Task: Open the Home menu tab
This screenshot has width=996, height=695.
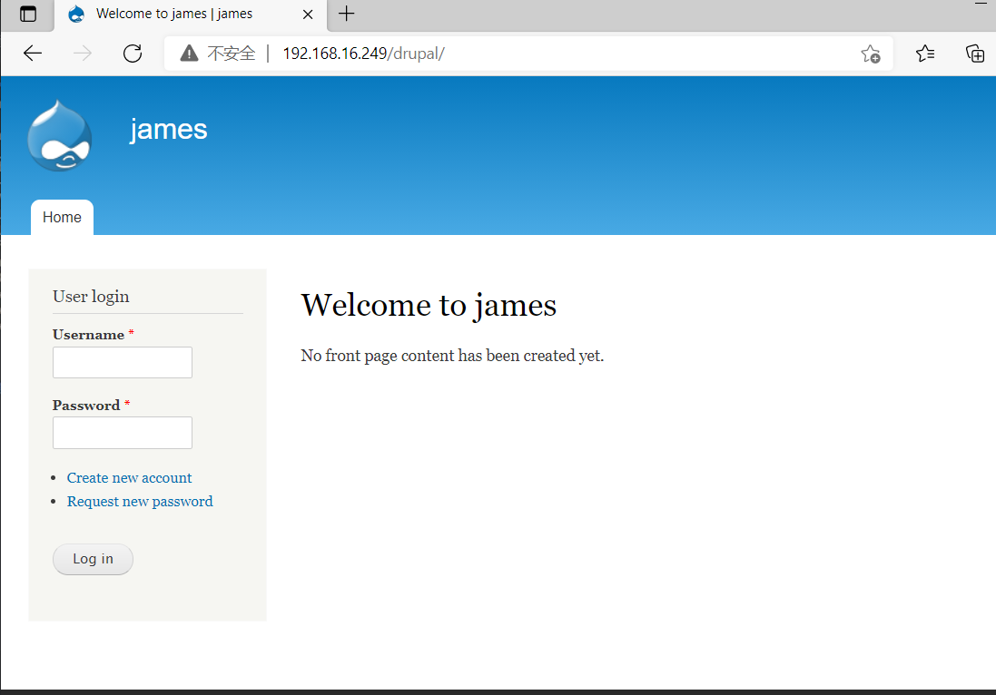Action: (62, 217)
